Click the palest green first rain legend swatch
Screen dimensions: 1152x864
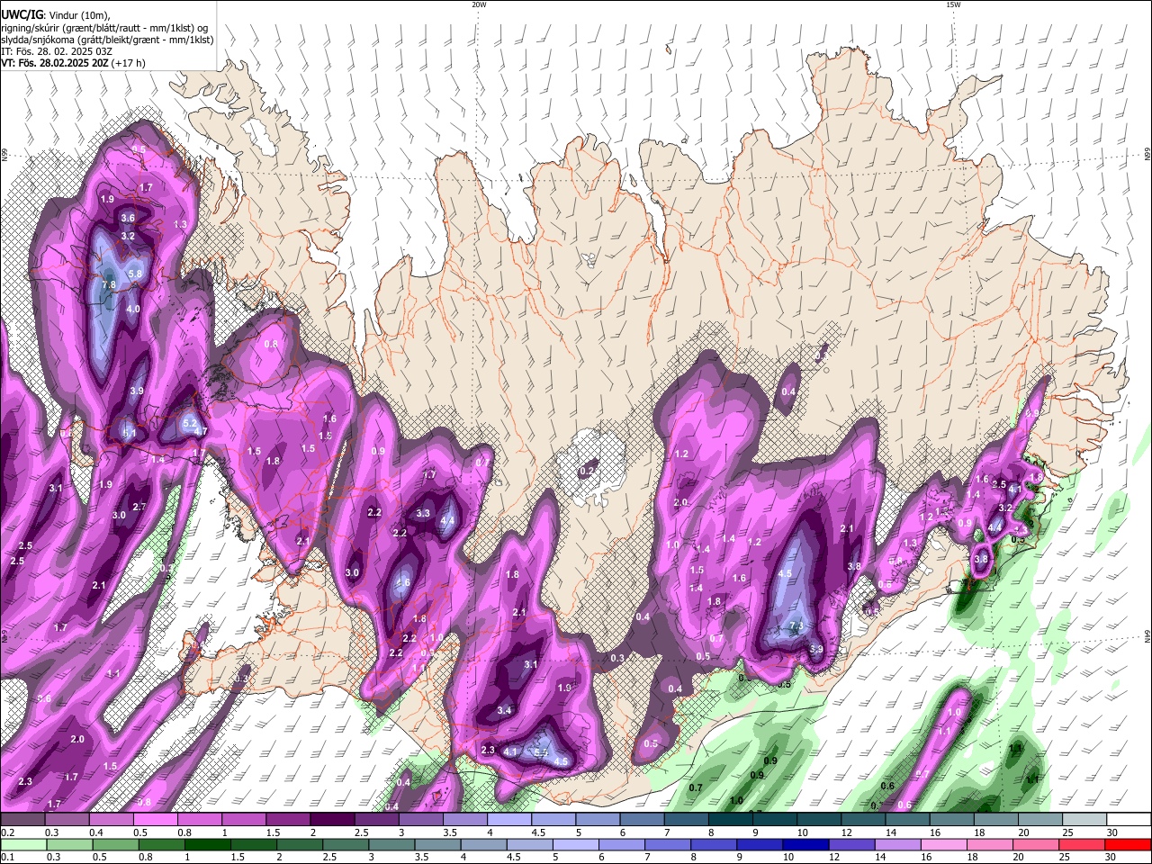(x=24, y=844)
